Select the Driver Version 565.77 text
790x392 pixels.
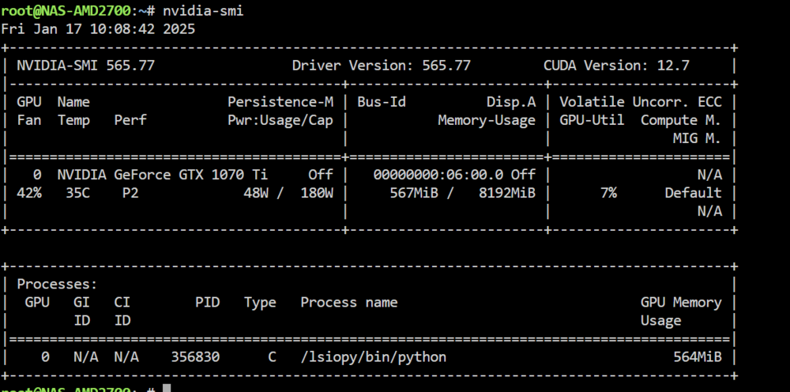click(x=382, y=66)
